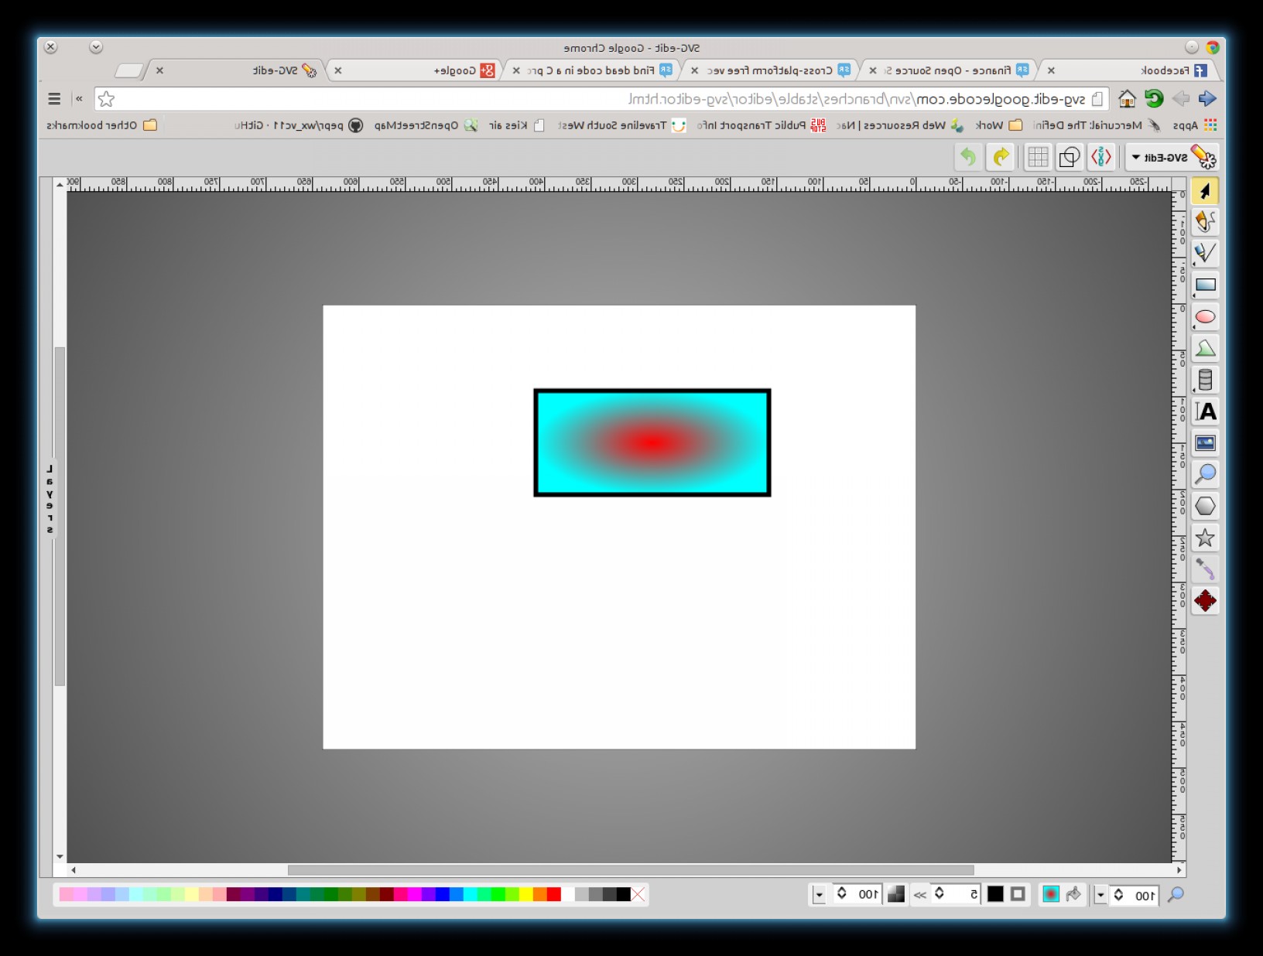Viewport: 1263px width, 956px height.
Task: Select the Ellipse tool
Action: pyautogui.click(x=1205, y=316)
